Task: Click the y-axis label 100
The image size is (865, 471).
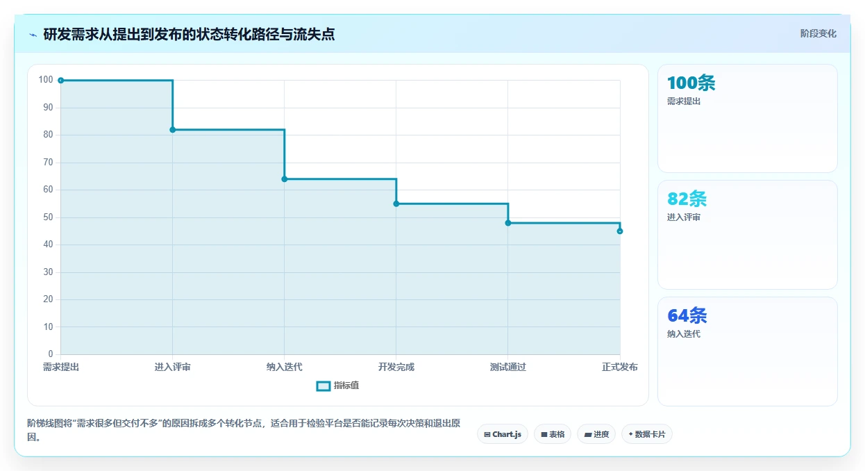Action: click(46, 80)
